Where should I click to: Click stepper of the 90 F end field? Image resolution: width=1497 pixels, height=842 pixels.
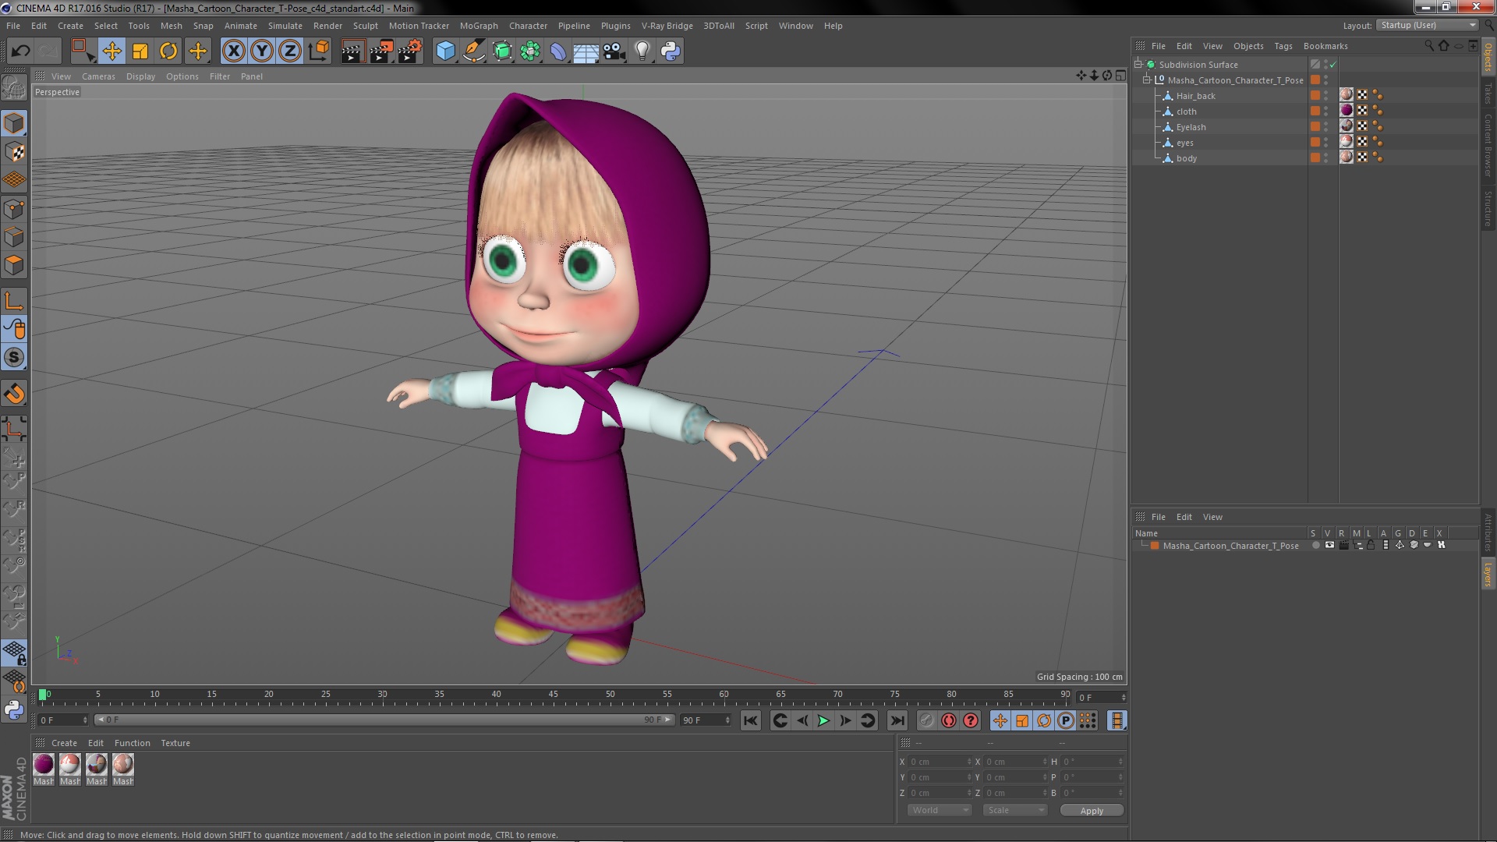click(727, 720)
